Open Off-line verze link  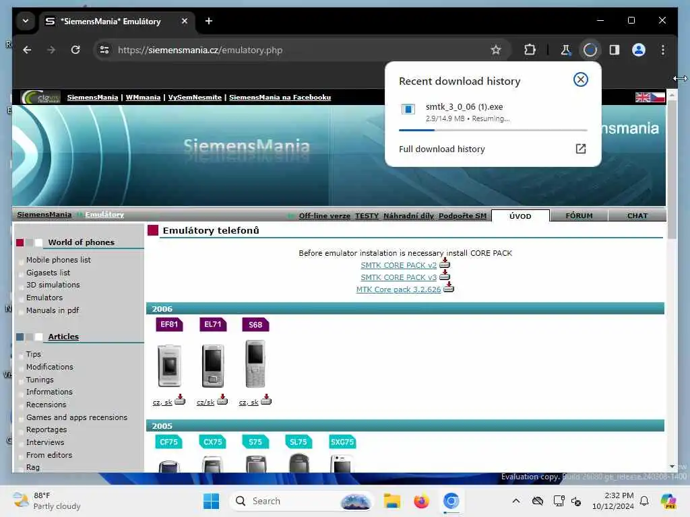(324, 216)
